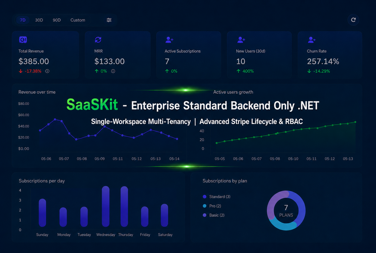Click the green up arrow under MRR
This screenshot has width=376, height=253.
(97, 71)
